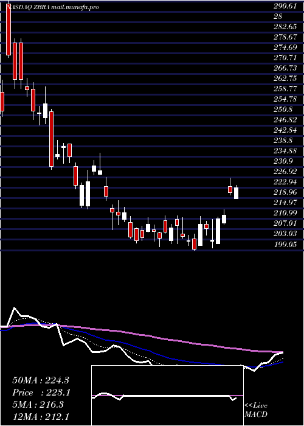Click the 254.78 price axis label
The image size is (304, 426).
[285, 99]
